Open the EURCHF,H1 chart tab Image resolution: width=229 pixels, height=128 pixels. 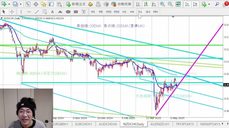coord(84,124)
